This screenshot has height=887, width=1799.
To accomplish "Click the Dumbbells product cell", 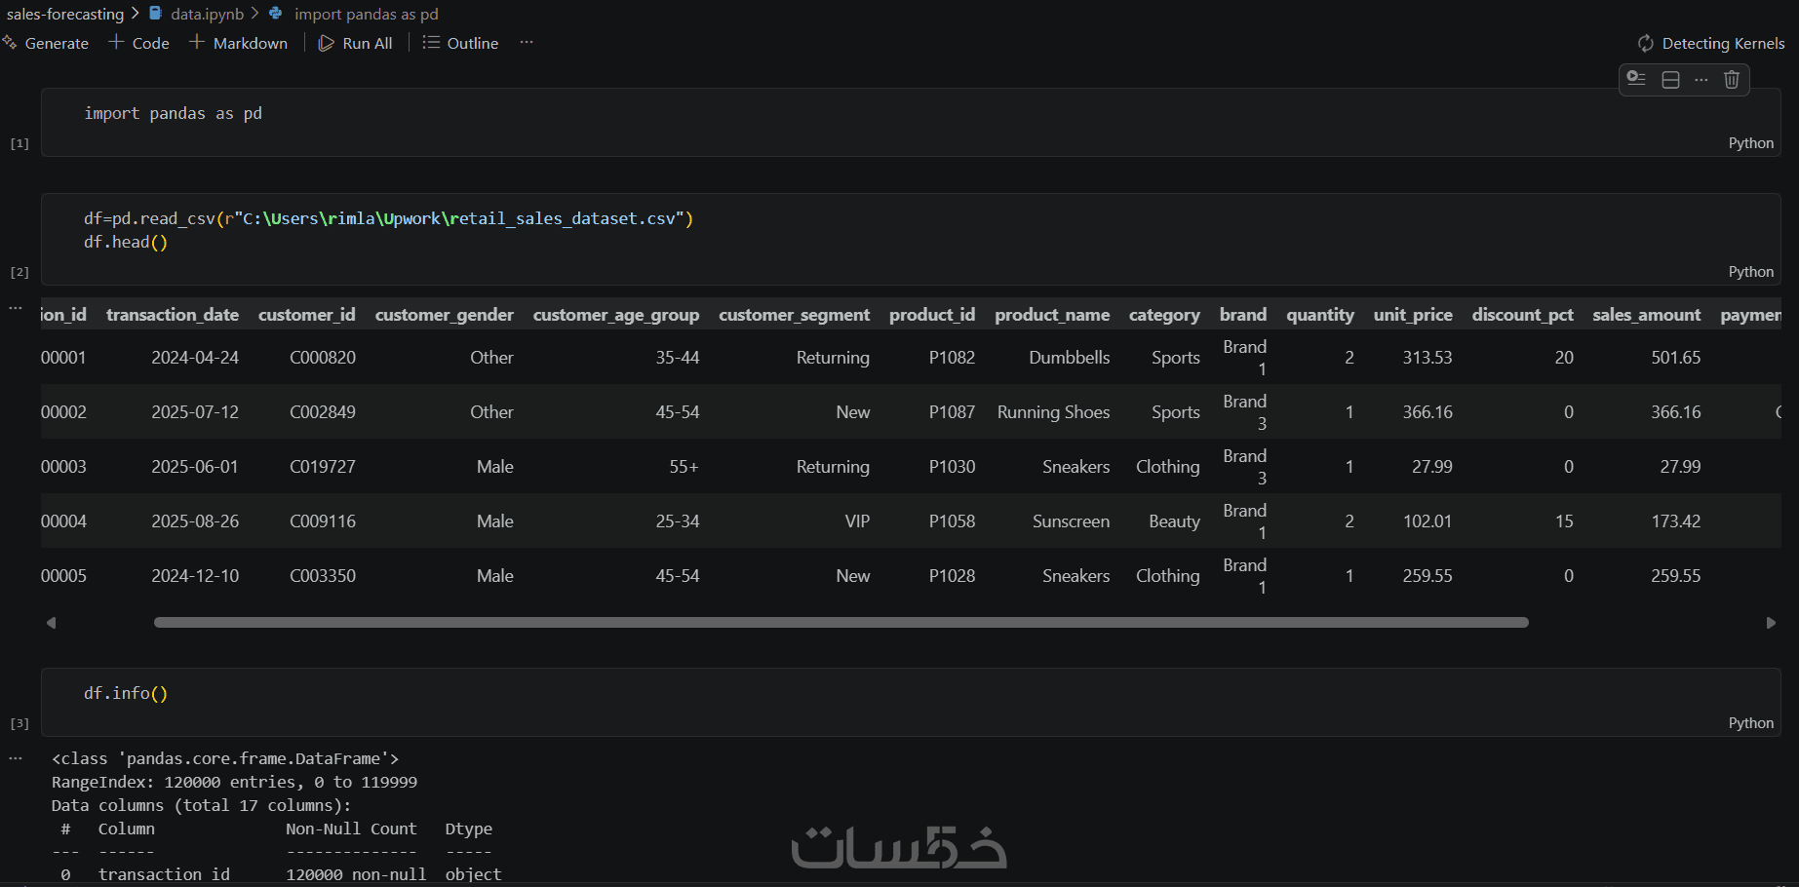I will pos(1070,358).
